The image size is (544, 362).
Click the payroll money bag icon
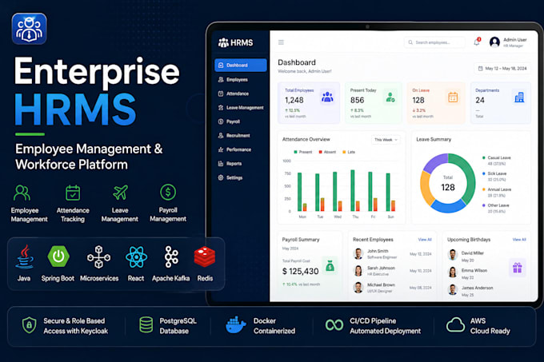(x=330, y=265)
